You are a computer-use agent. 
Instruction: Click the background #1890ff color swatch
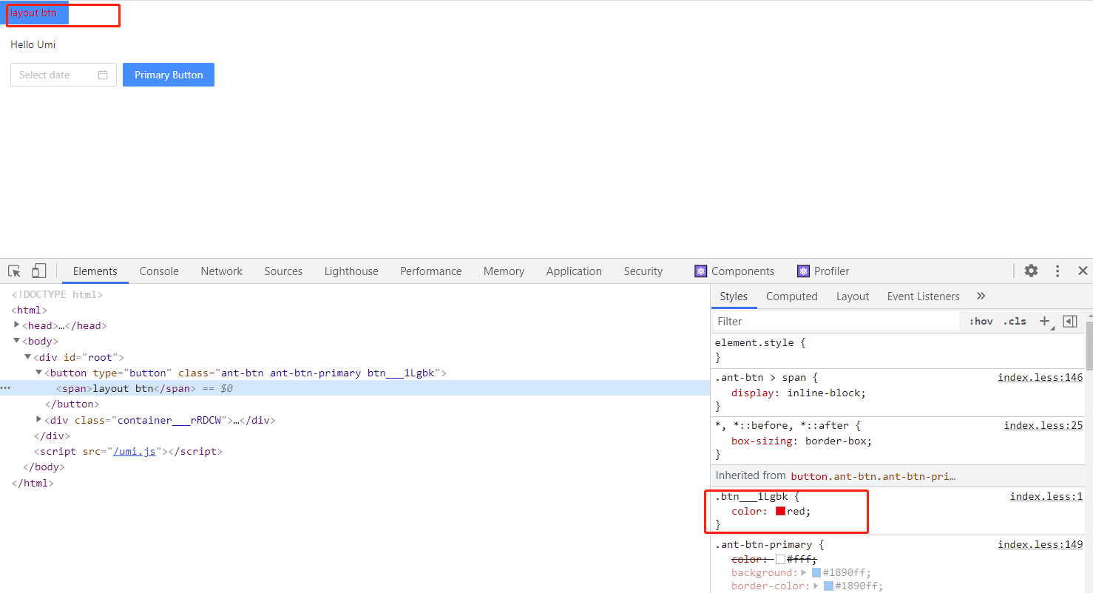(816, 572)
